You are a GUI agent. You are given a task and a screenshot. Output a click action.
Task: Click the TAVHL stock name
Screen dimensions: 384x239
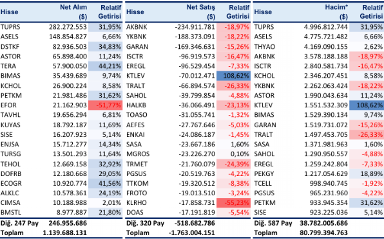tap(10, 115)
